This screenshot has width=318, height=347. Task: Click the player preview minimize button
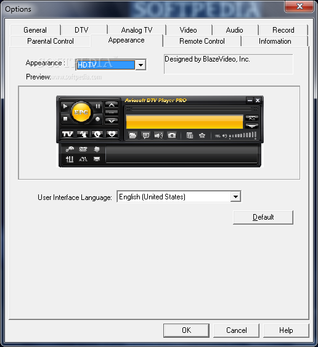click(x=250, y=100)
